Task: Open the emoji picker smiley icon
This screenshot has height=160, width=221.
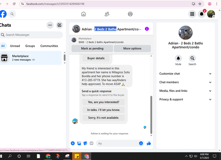Action: [x=141, y=143]
